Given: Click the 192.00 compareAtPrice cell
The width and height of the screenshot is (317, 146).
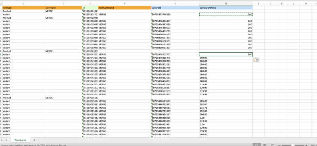Looking at the screenshot, I should [226, 111].
